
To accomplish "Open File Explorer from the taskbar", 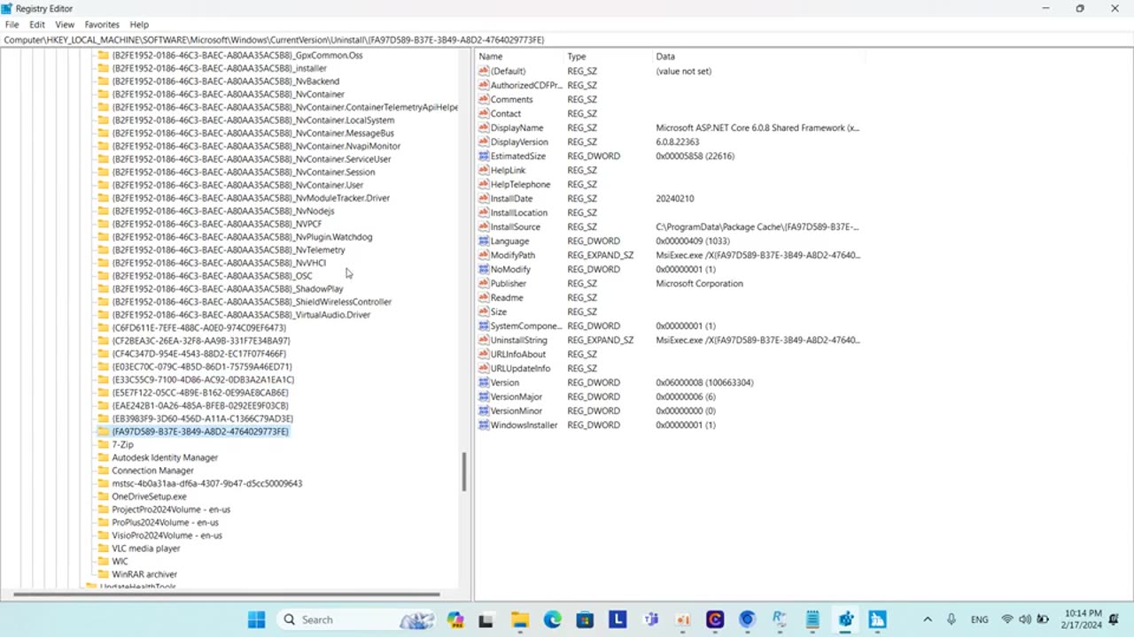I will coord(520,619).
